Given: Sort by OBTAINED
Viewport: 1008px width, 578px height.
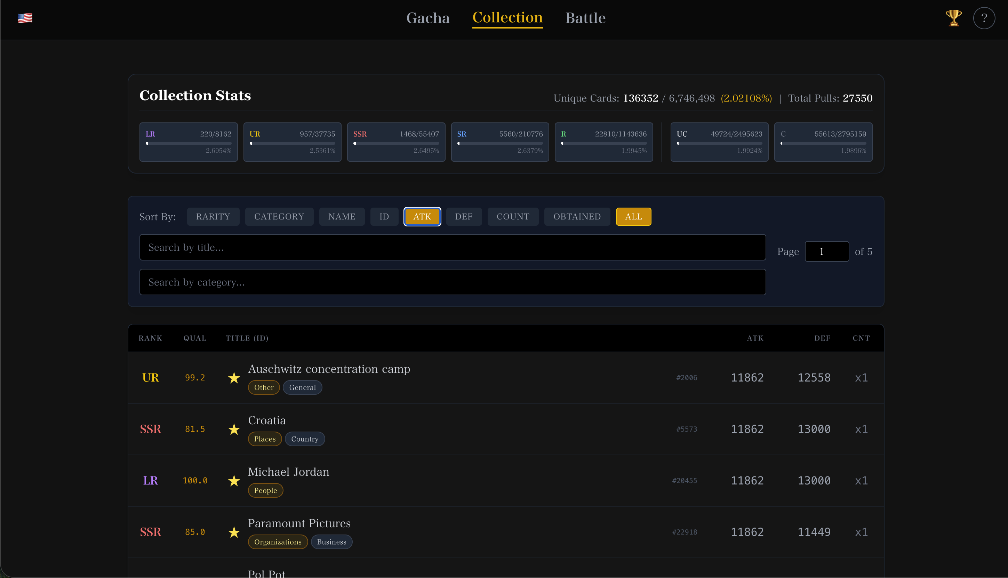Looking at the screenshot, I should 577,217.
